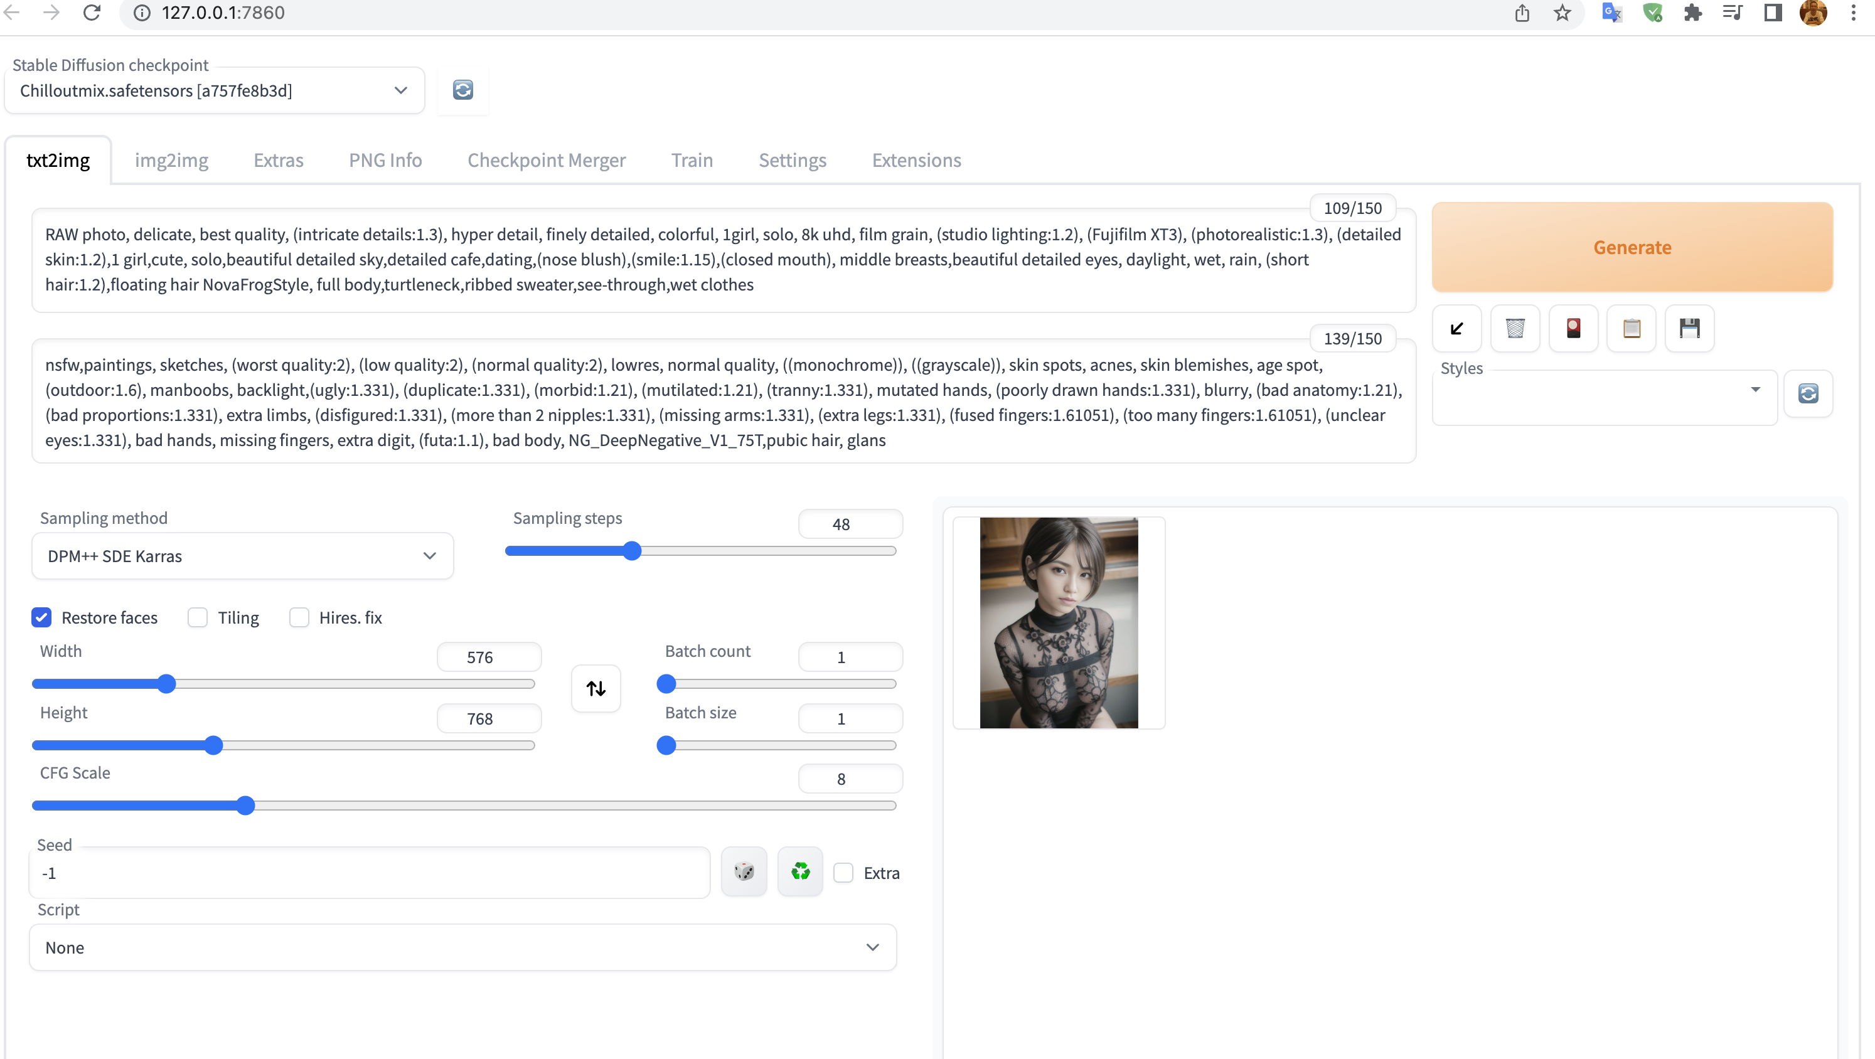Image resolution: width=1875 pixels, height=1059 pixels.
Task: Switch to the Extras tab
Action: click(x=279, y=160)
